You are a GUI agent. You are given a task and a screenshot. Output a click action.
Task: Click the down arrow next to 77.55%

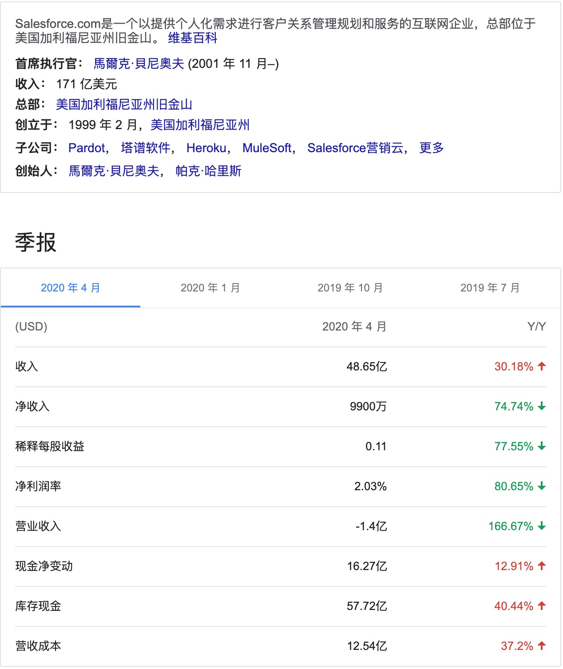(542, 446)
